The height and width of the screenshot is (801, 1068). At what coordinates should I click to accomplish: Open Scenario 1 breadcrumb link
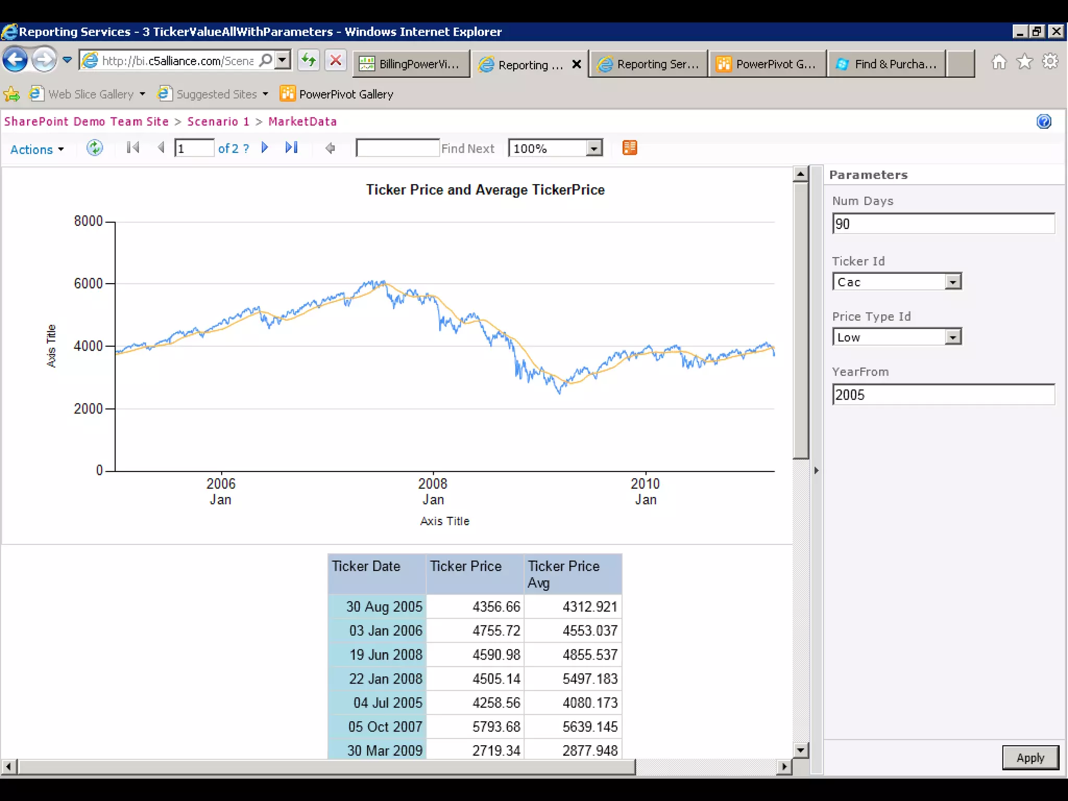click(218, 122)
